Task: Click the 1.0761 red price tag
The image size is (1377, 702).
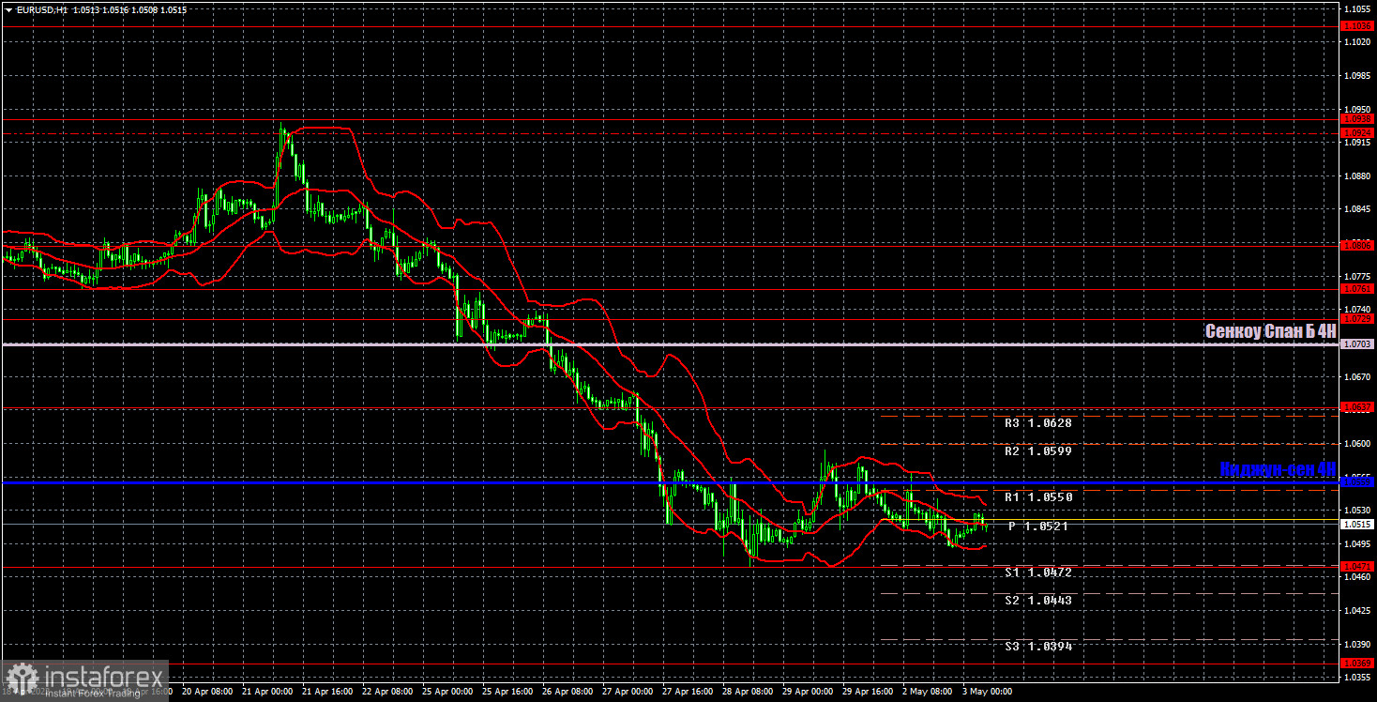Action: (1357, 289)
